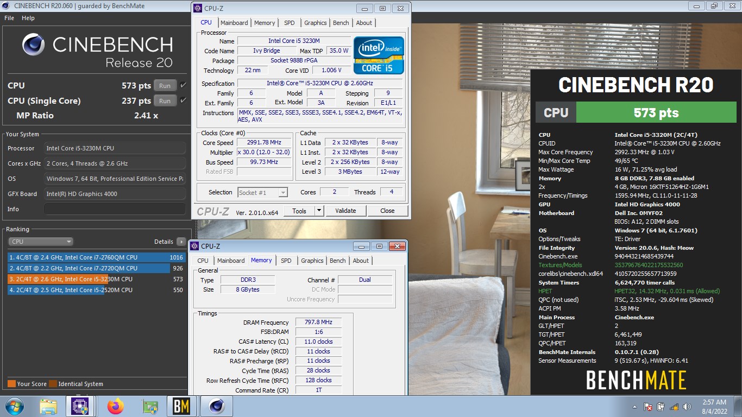
Task: Select the i5-2520M ranking entry
Action: pyautogui.click(x=96, y=290)
